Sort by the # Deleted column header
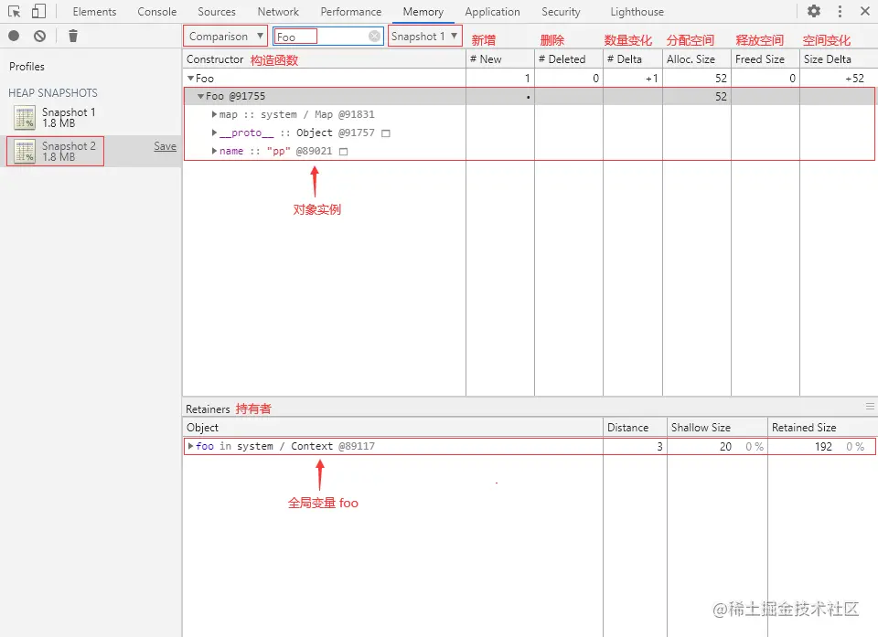 [x=568, y=59]
